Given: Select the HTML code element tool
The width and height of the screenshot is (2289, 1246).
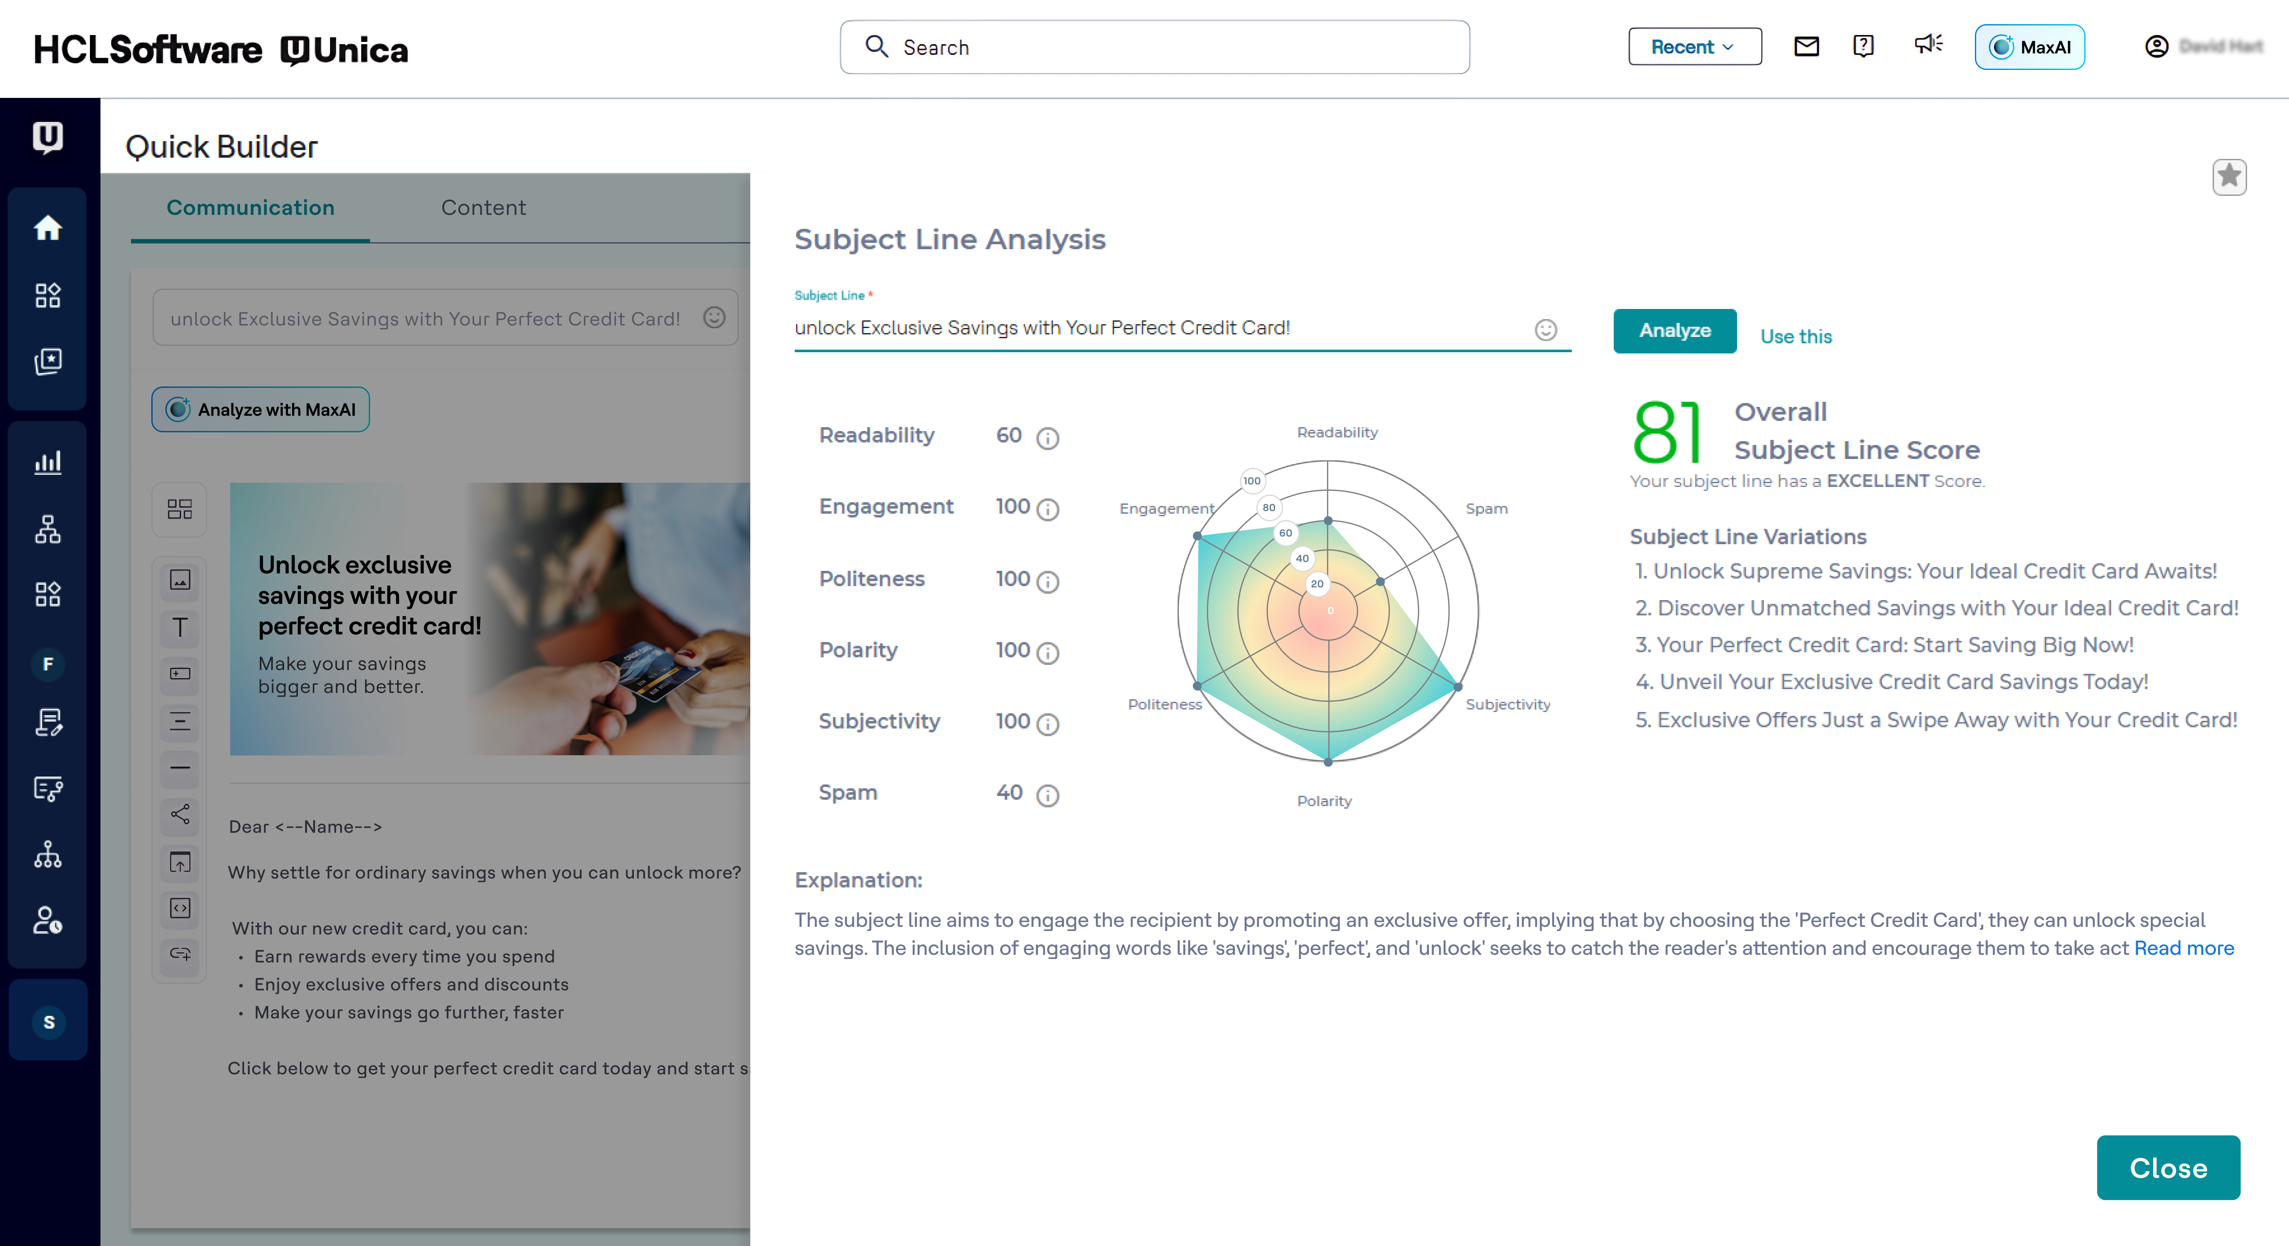Looking at the screenshot, I should [x=180, y=908].
